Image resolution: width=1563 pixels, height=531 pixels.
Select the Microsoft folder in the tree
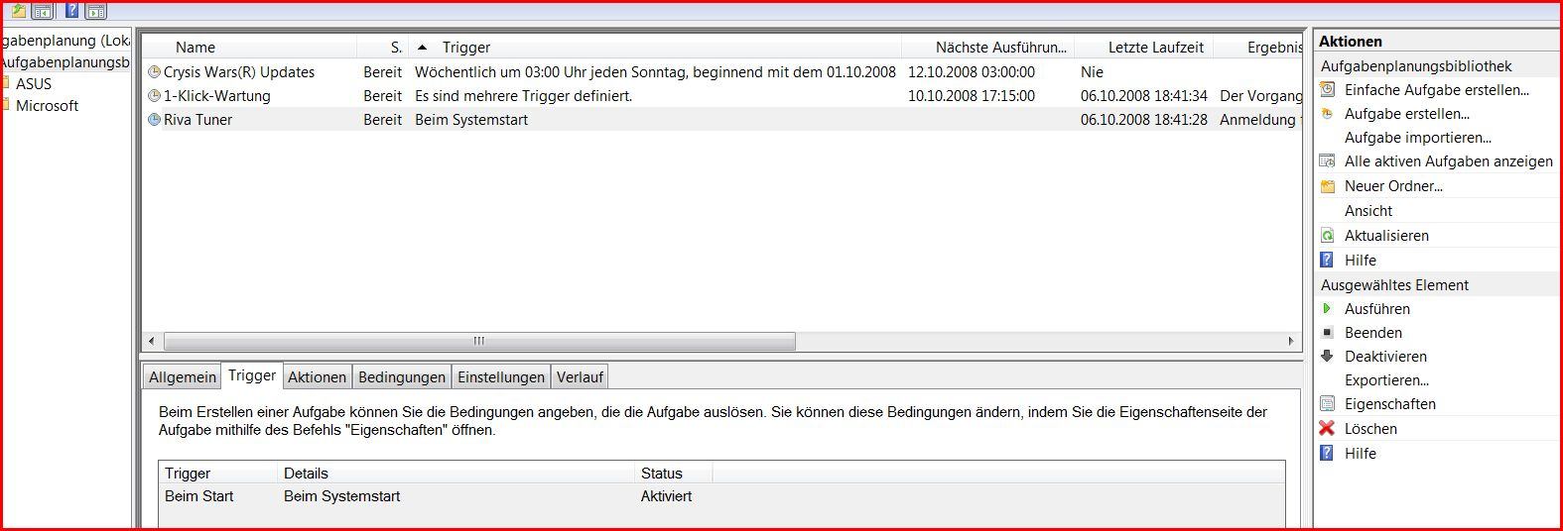[47, 105]
